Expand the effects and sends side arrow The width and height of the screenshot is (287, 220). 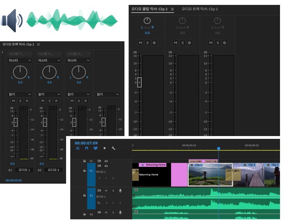pos(2,52)
